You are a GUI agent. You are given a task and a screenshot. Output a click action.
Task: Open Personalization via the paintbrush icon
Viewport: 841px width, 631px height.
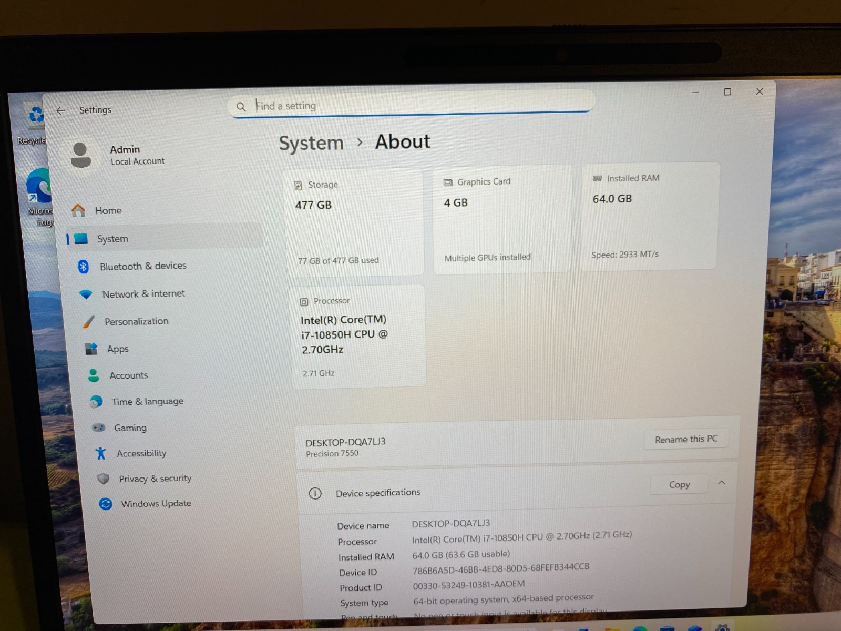coord(88,321)
